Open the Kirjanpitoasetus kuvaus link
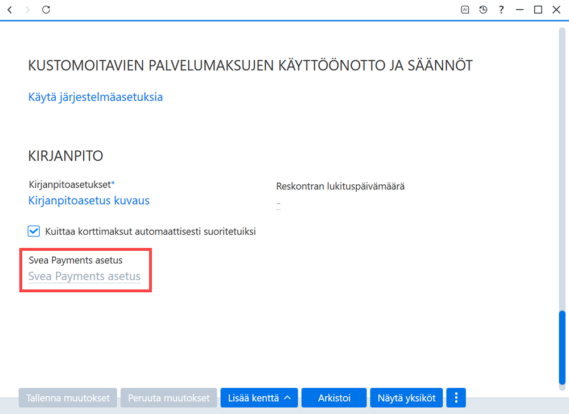The height and width of the screenshot is (414, 569). coord(89,201)
